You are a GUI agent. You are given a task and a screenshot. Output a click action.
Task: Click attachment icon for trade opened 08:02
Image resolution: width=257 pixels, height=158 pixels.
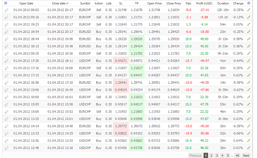pos(6,10)
